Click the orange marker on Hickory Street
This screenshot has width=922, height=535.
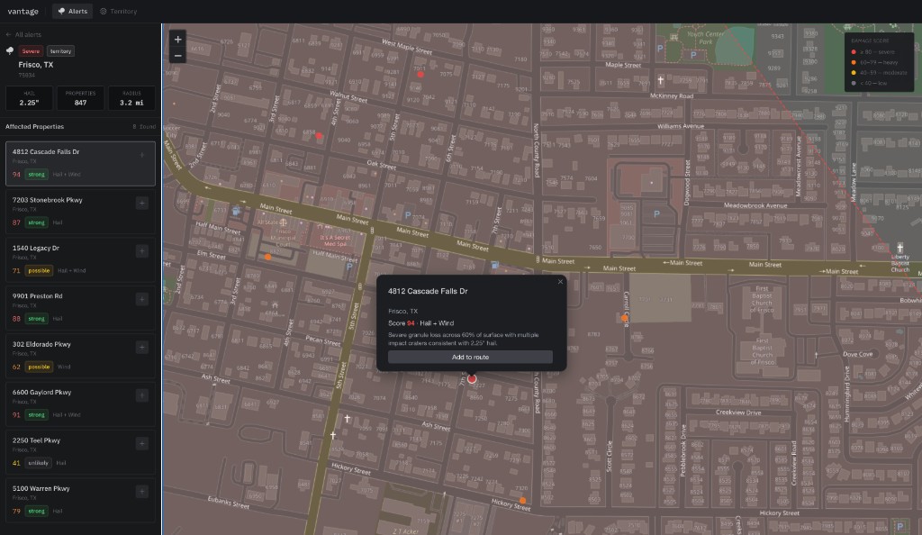point(523,501)
